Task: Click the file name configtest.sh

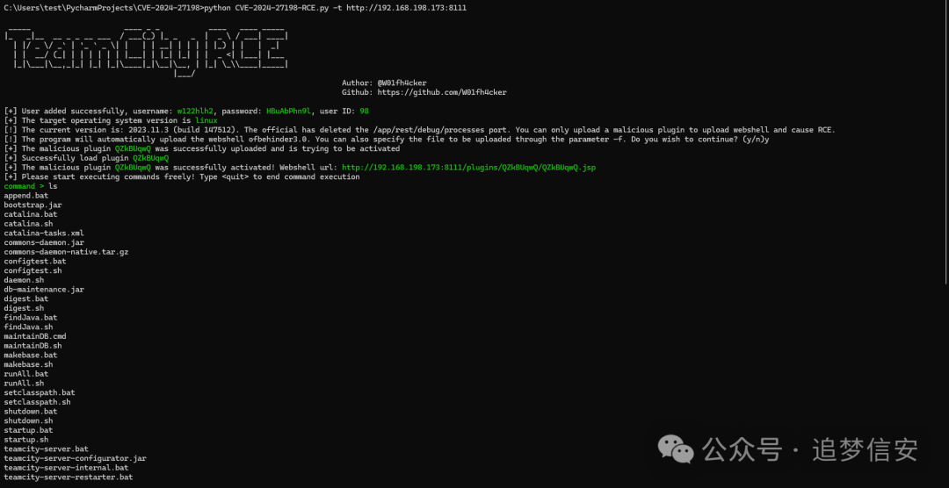Action: pos(33,271)
